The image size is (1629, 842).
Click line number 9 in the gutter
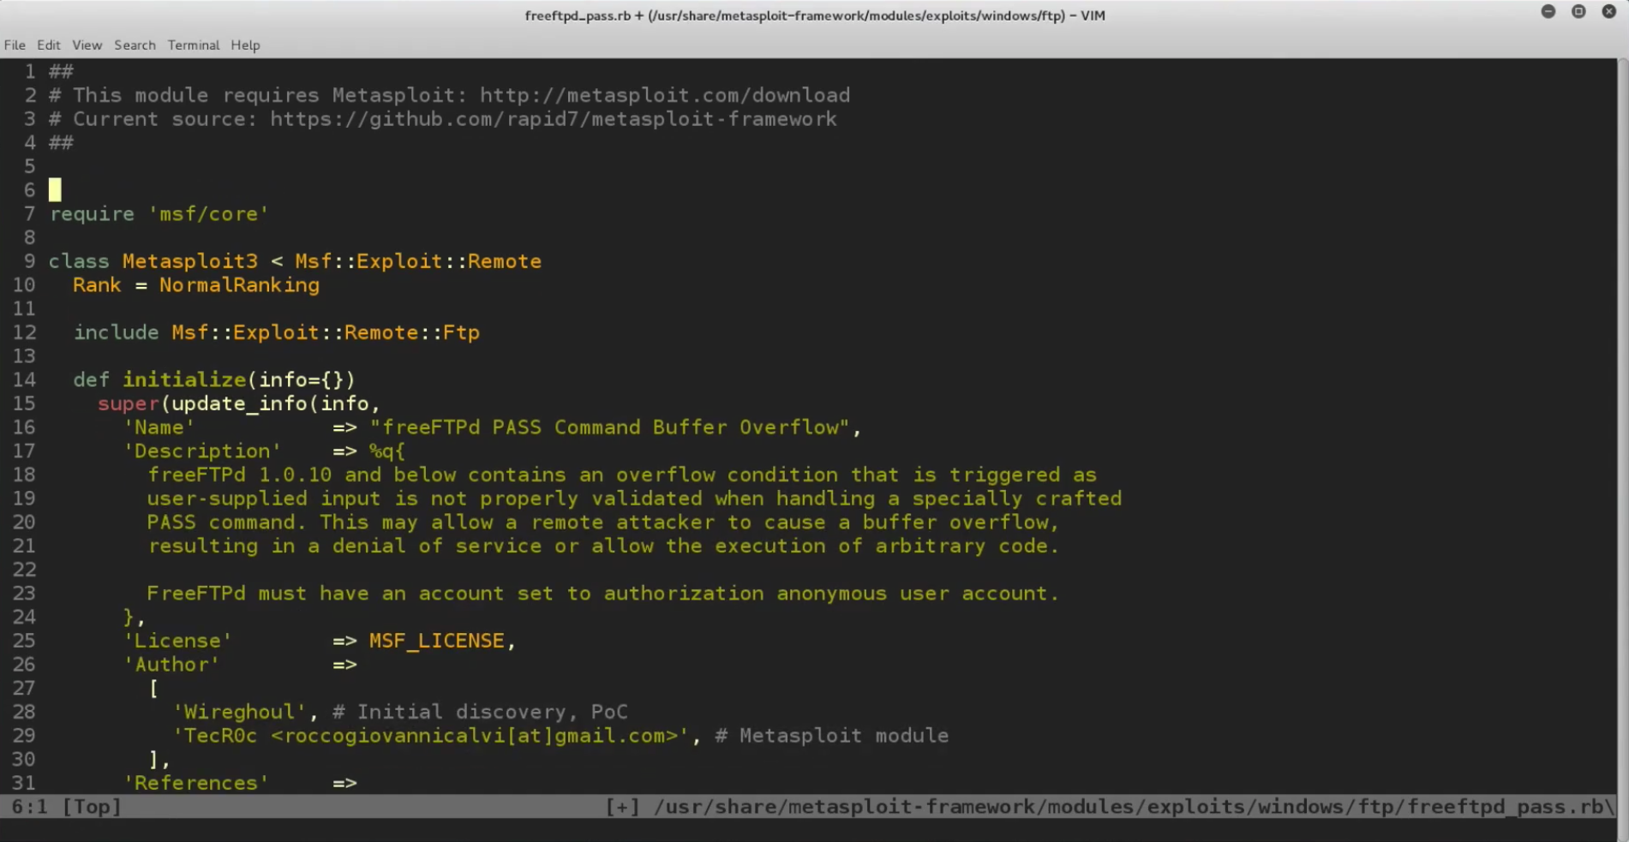(x=30, y=261)
